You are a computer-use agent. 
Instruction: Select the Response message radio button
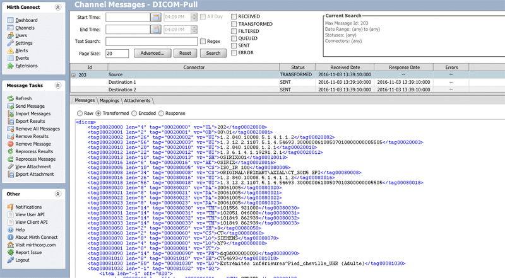tap(161, 113)
